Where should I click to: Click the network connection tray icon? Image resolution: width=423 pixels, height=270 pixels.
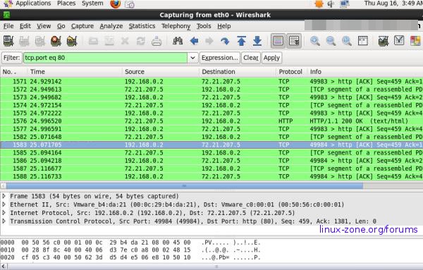344,4
